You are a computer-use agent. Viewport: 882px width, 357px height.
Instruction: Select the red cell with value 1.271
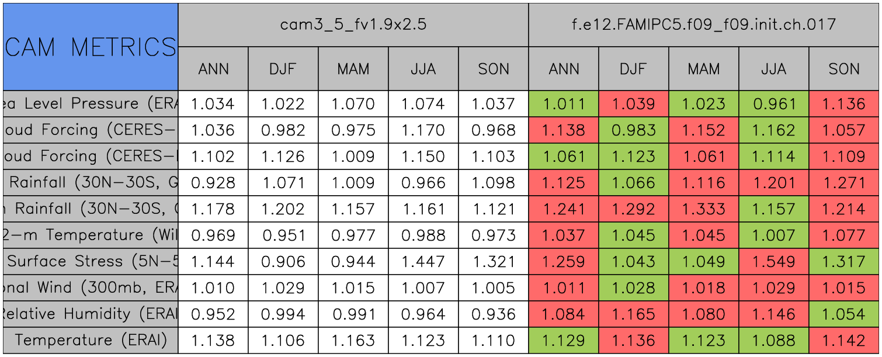(x=844, y=183)
